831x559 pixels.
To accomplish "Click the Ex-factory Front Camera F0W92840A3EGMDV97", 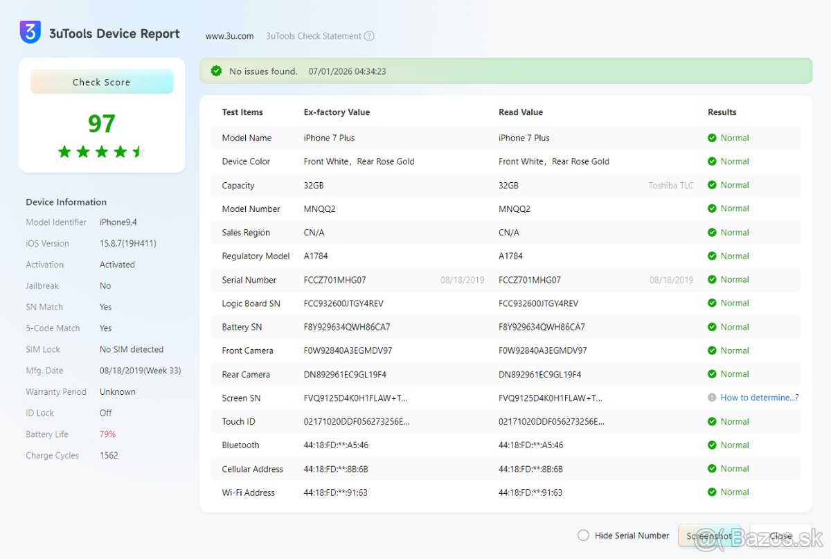I will click(348, 351).
